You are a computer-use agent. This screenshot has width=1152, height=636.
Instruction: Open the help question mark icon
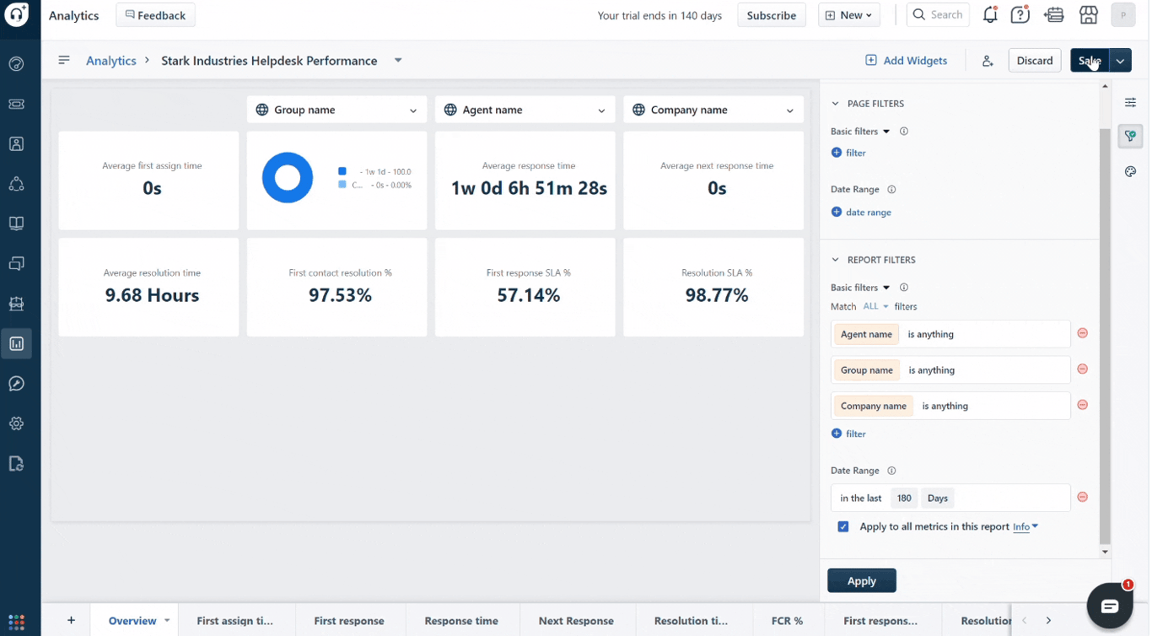coord(1020,15)
